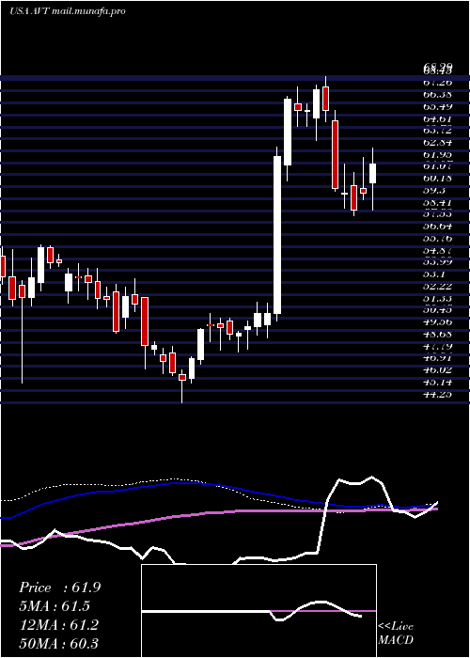
Task: Click the '50MA : 60.3' readout
Action: coord(58,643)
